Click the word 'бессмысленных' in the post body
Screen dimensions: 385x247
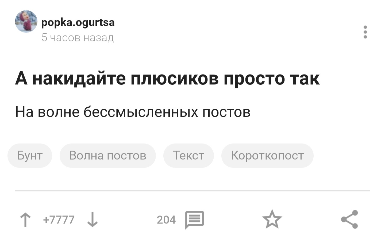tap(141, 112)
